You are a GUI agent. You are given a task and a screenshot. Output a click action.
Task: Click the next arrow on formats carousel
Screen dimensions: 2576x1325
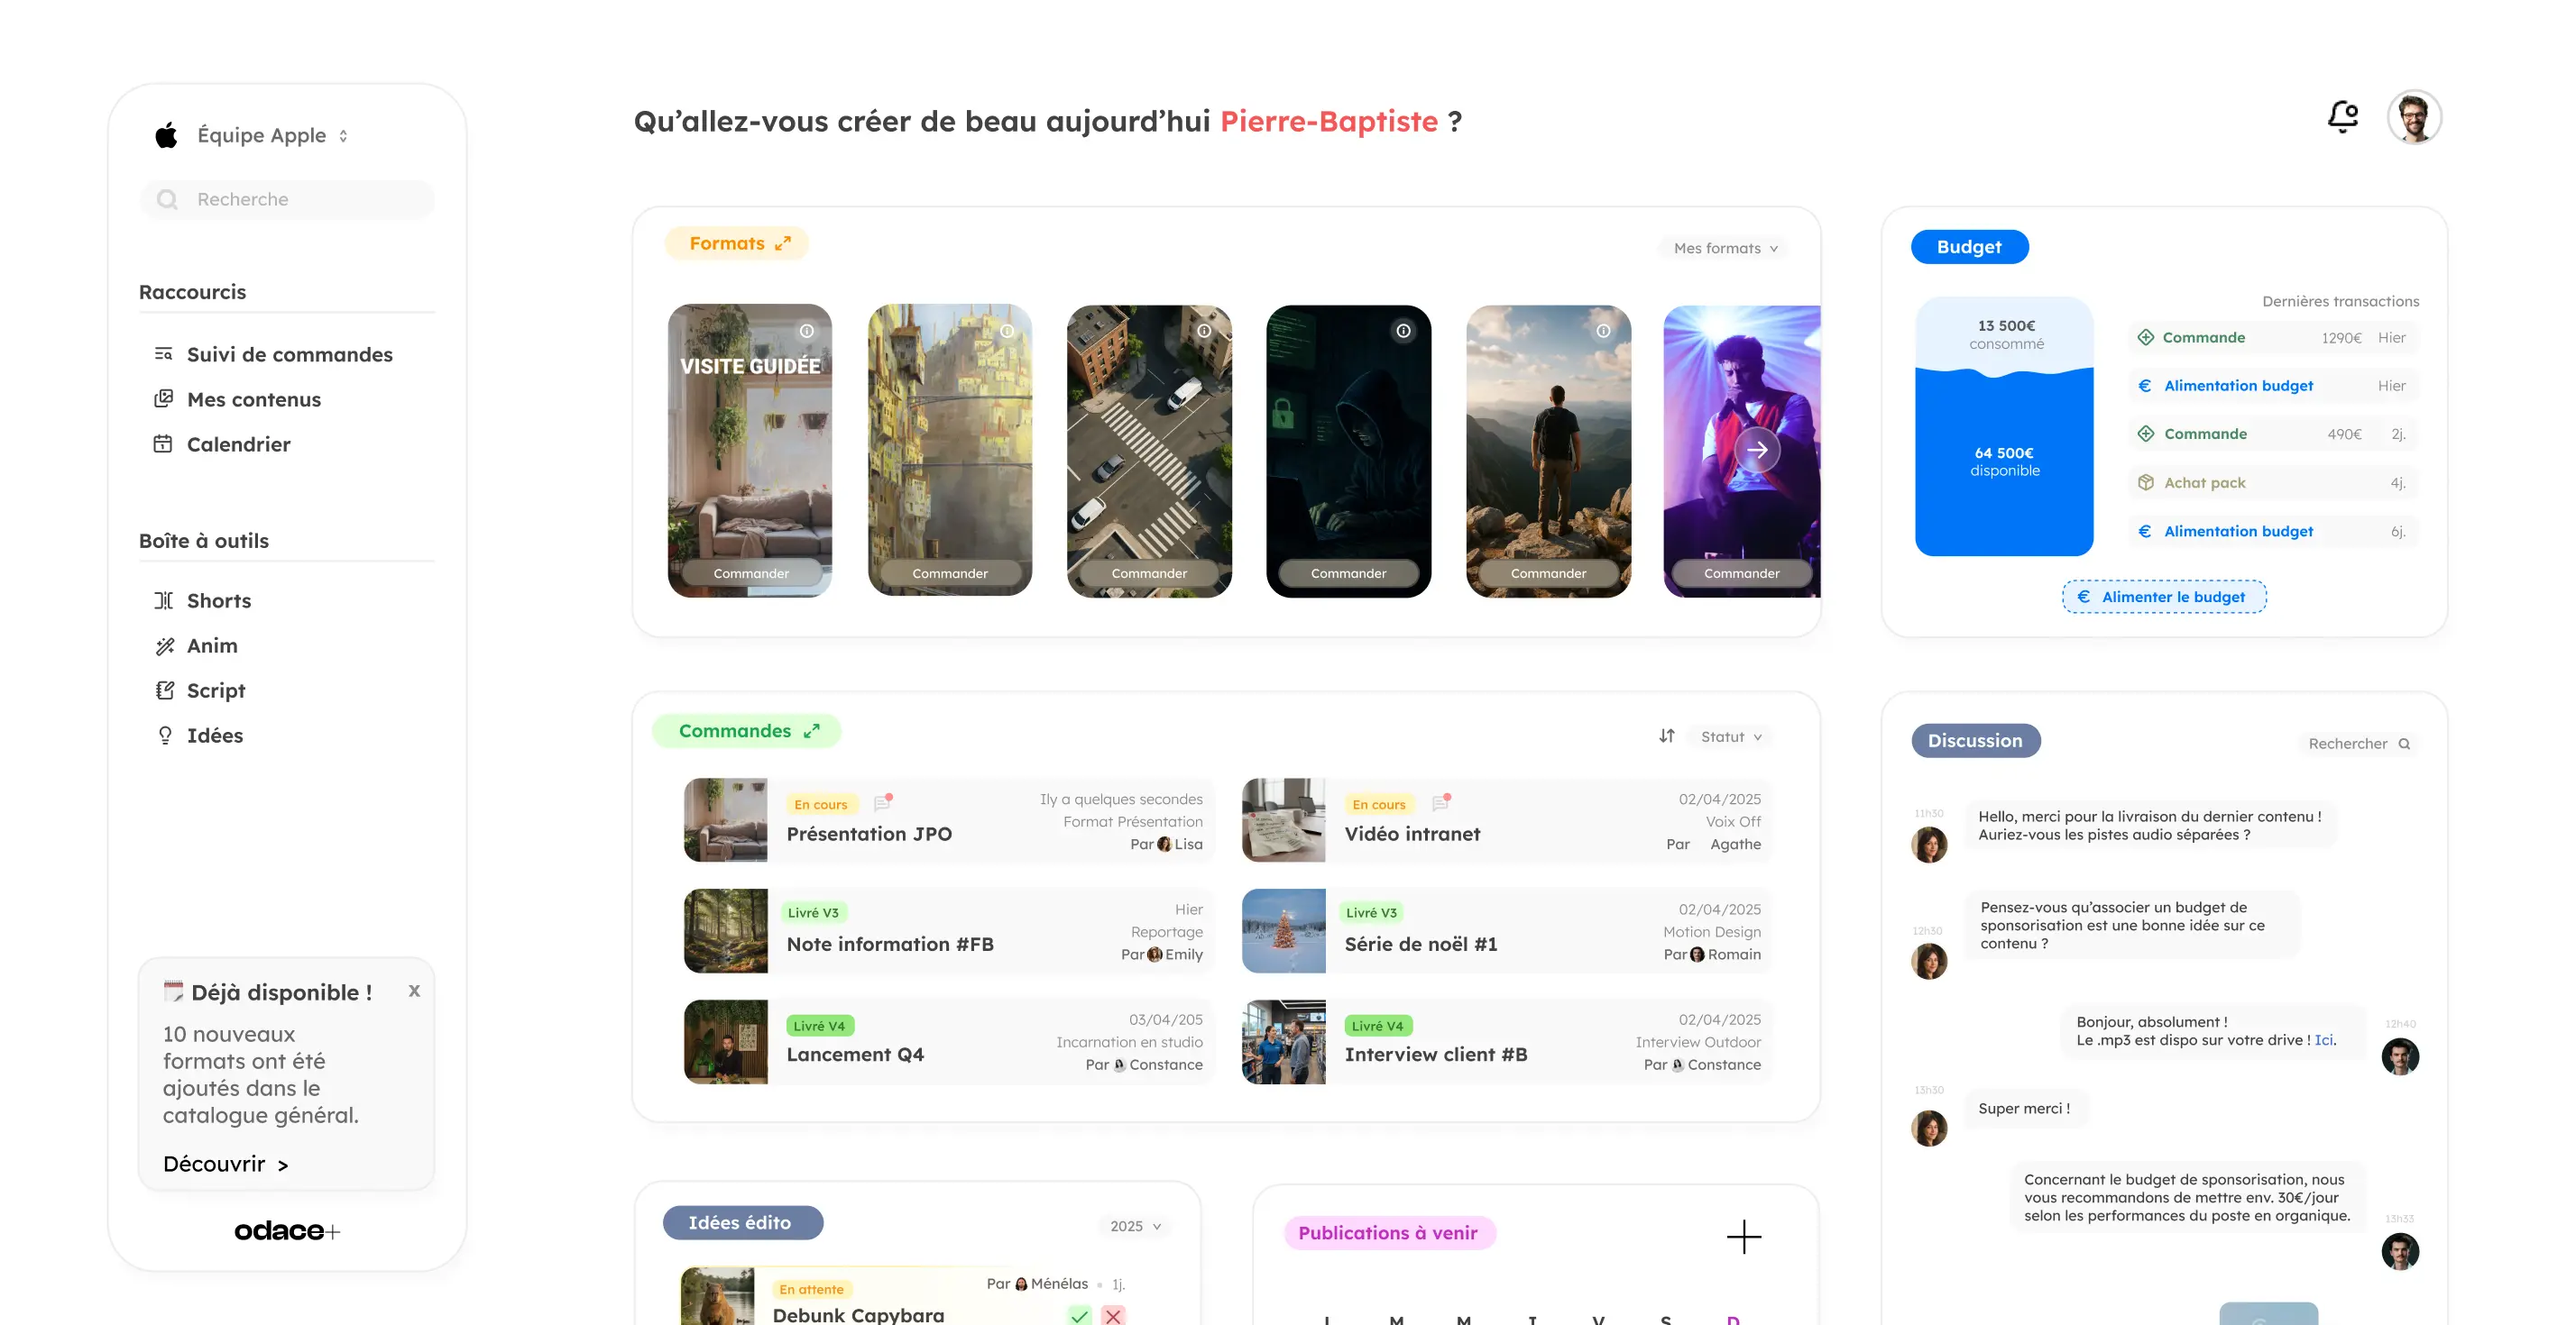(x=1757, y=450)
